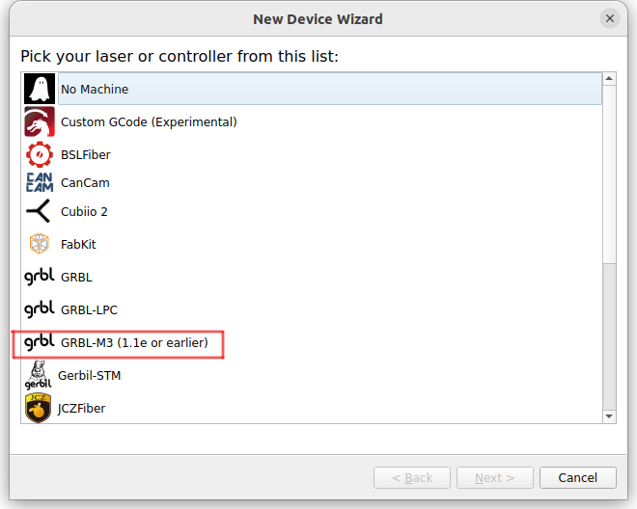Go Back in the wizard
Screen dimensions: 637x509
412,478
